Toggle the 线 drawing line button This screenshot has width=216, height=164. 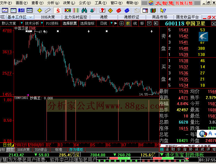point(135,23)
